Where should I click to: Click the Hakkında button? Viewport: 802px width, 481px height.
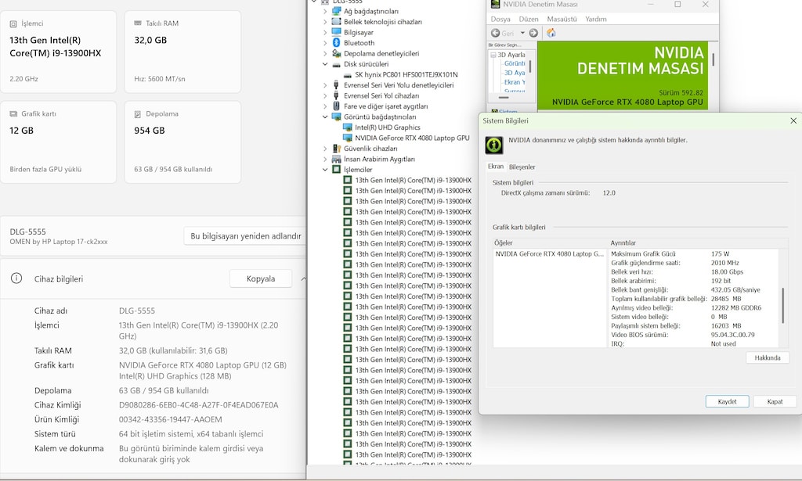[x=768, y=358]
